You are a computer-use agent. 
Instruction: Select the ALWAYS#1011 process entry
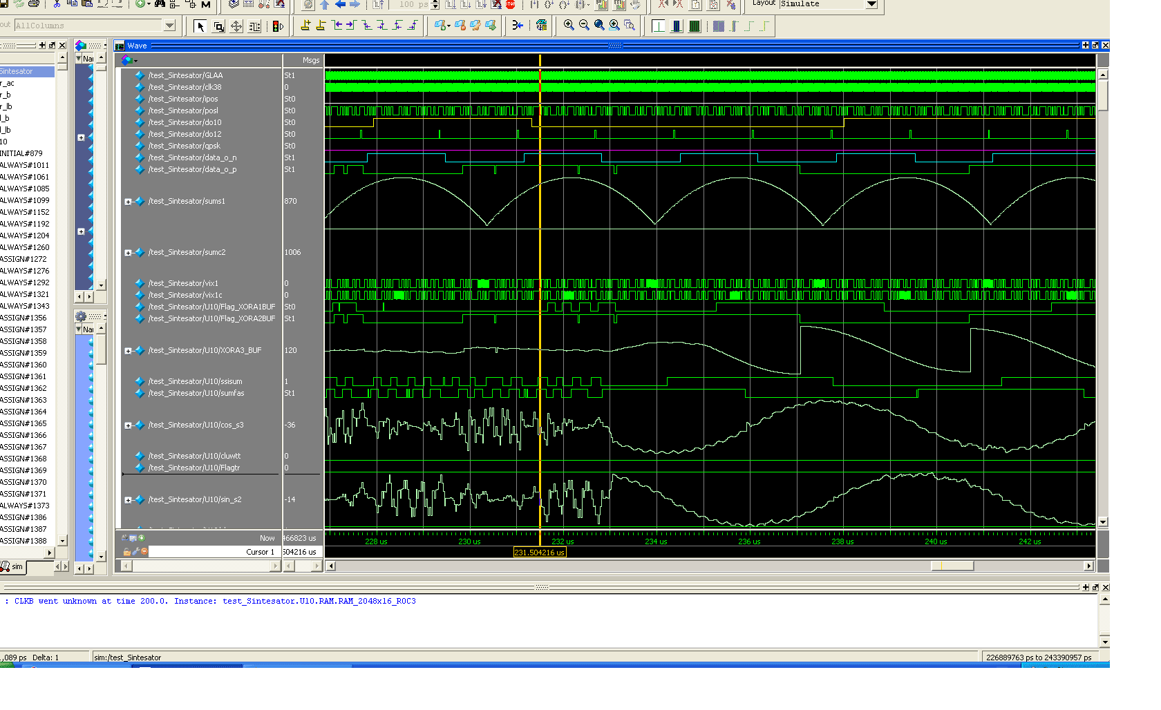click(x=25, y=165)
